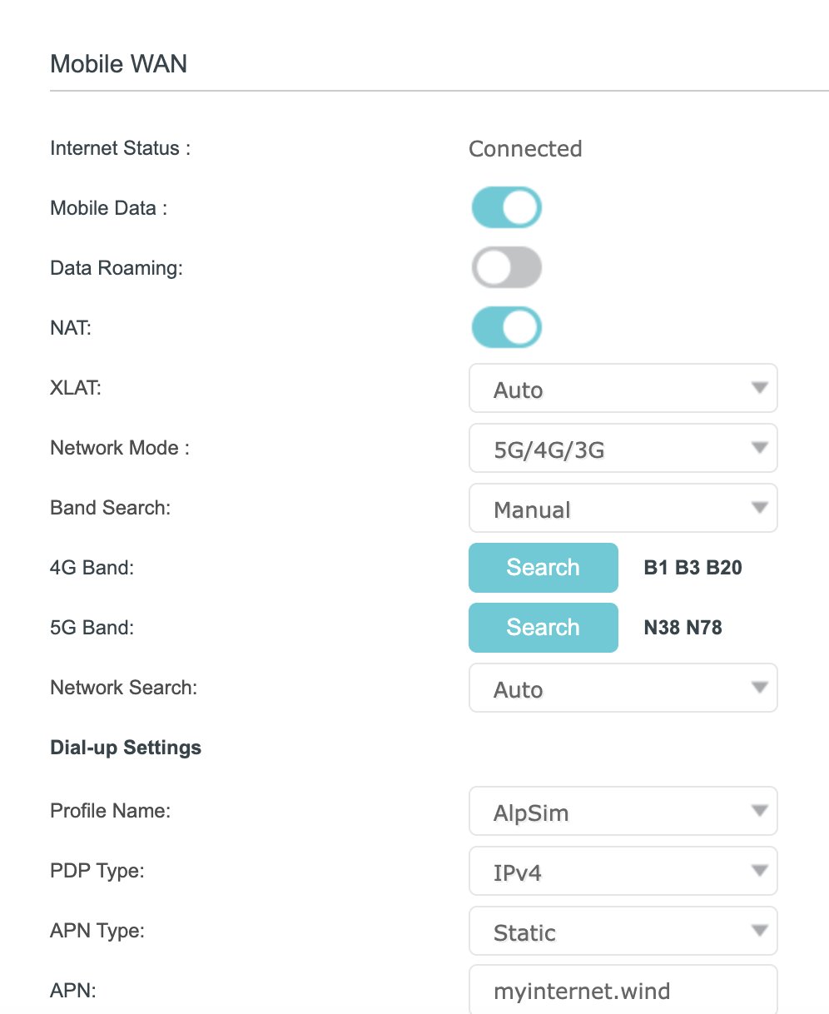The height and width of the screenshot is (1014, 829).
Task: Open the XLAT dropdown
Action: point(623,389)
